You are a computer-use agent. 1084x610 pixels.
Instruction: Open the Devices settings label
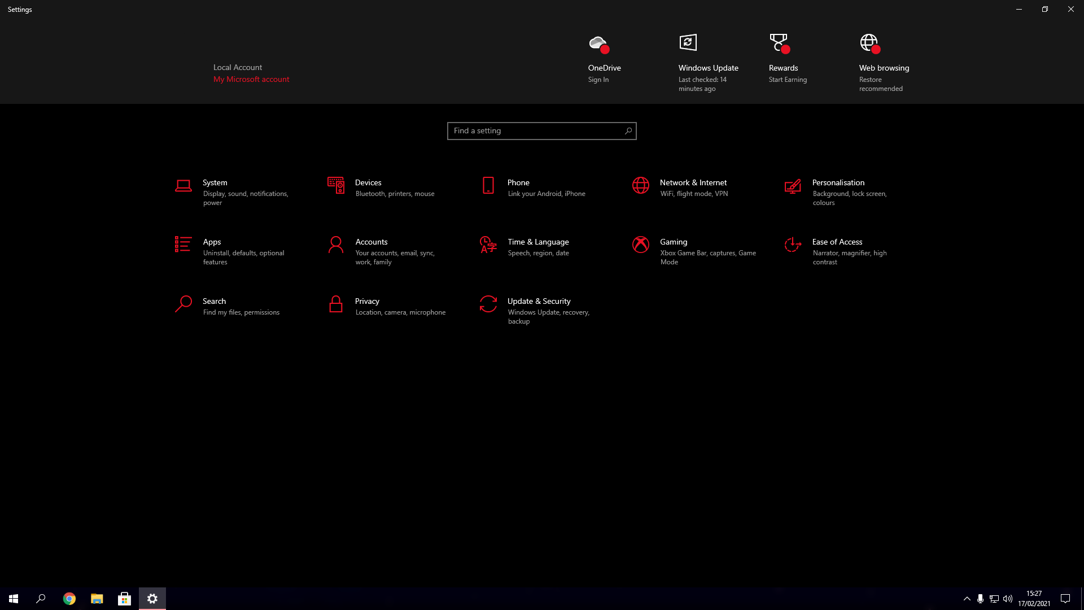368,182
